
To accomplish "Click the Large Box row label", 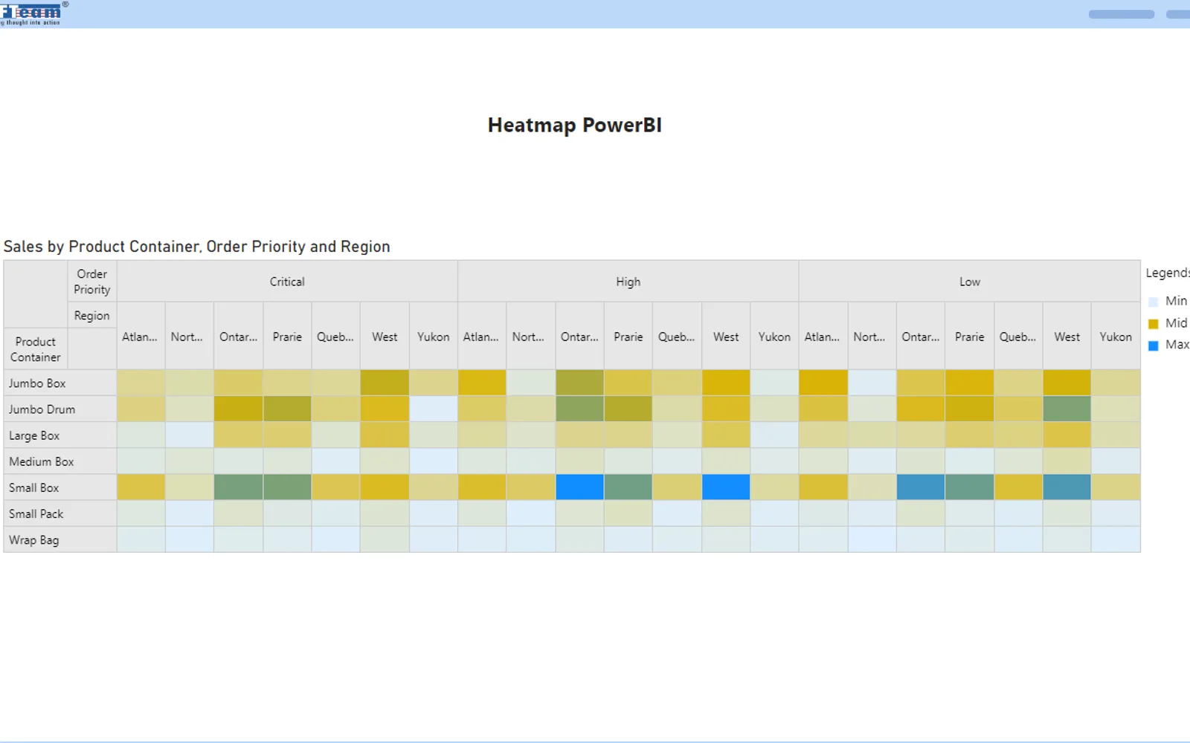I will click(x=60, y=435).
